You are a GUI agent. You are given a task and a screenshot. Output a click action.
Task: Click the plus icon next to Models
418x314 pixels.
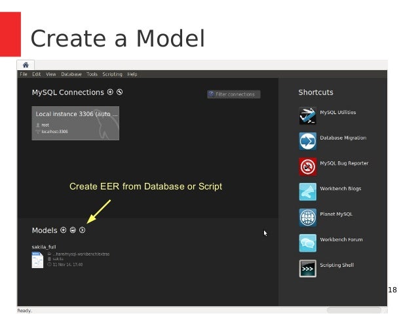(63, 230)
